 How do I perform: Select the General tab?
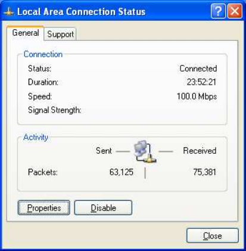[x=26, y=33]
